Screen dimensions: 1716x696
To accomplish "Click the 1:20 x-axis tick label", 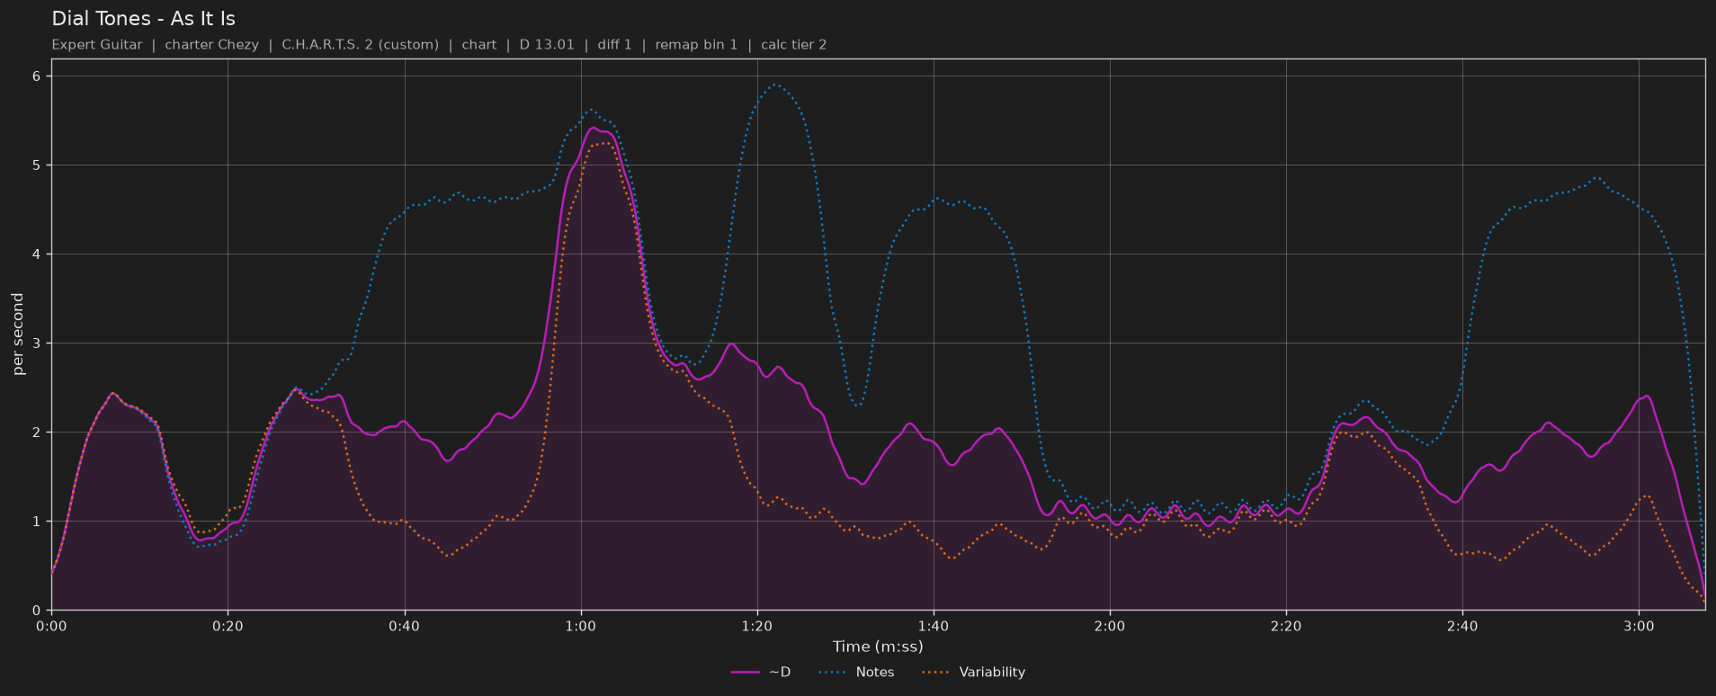I will [757, 627].
